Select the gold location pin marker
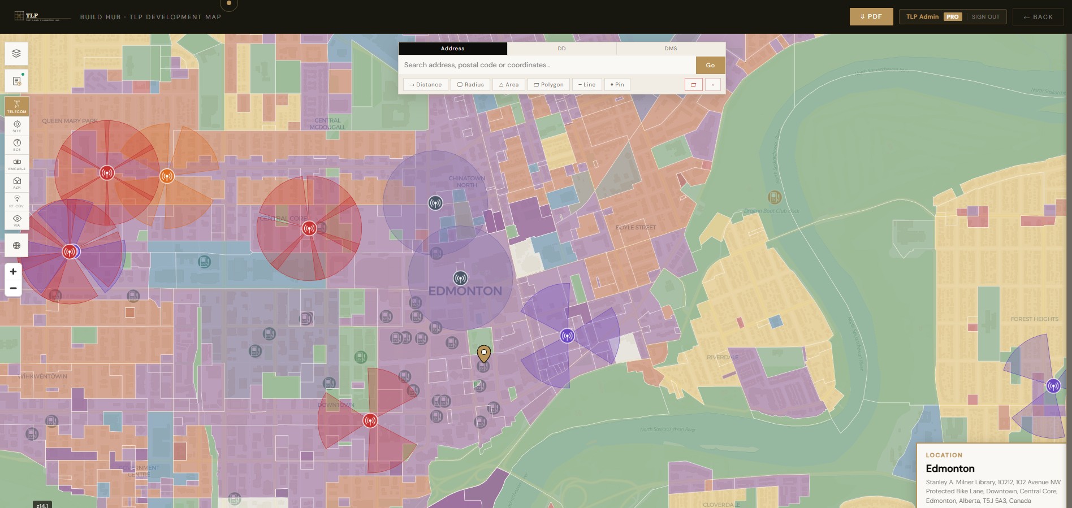Image resolution: width=1072 pixels, height=508 pixels. click(483, 354)
